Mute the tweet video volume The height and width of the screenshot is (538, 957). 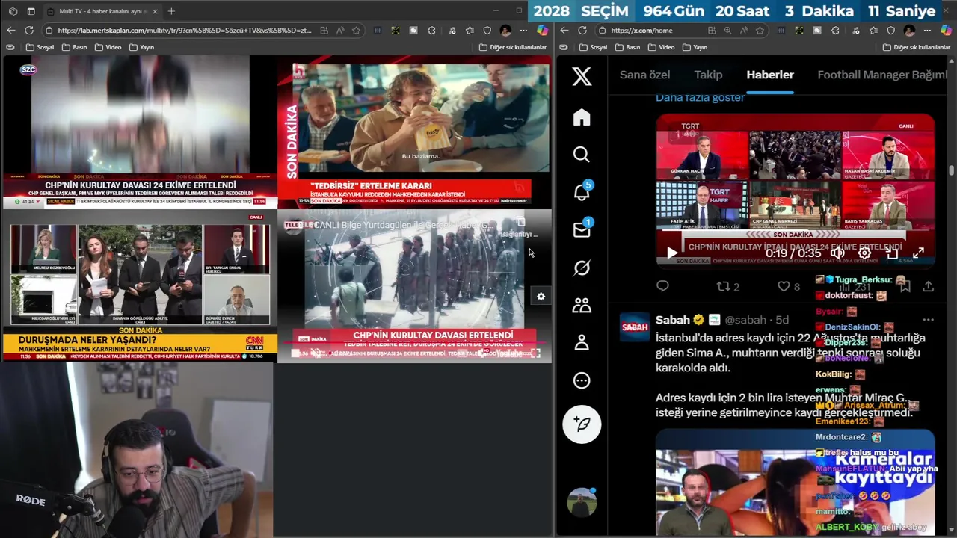[837, 253]
